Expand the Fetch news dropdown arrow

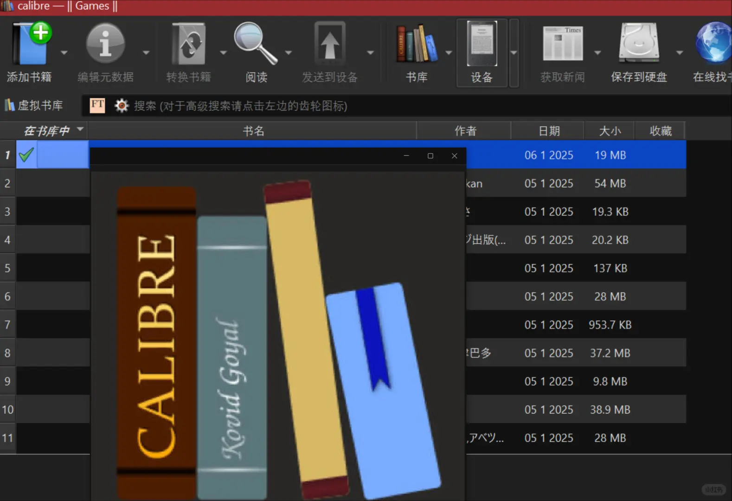pyautogui.click(x=597, y=53)
